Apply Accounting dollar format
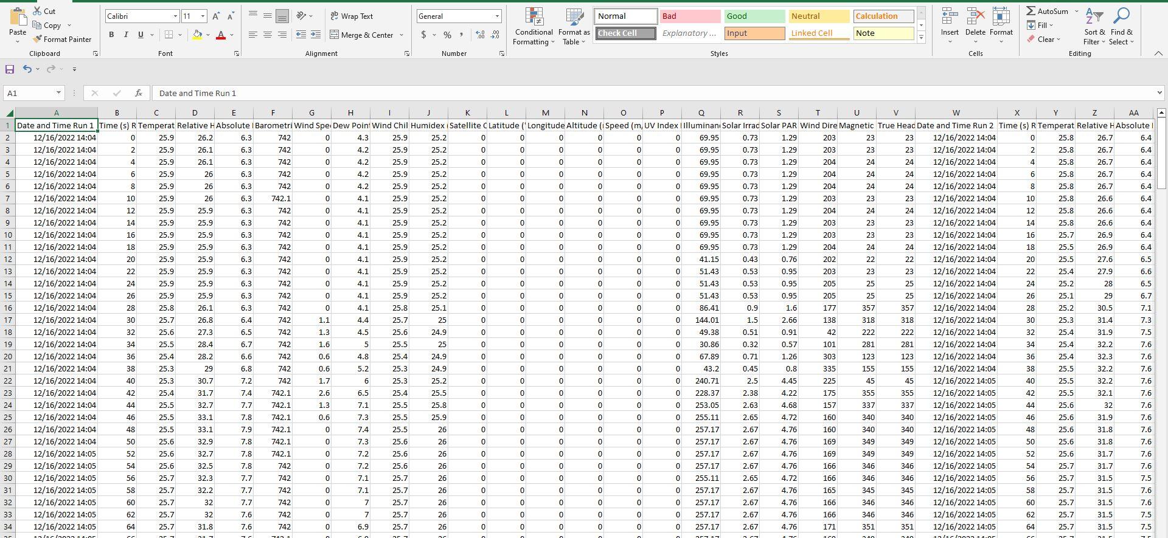This screenshot has width=1168, height=538. coord(423,35)
